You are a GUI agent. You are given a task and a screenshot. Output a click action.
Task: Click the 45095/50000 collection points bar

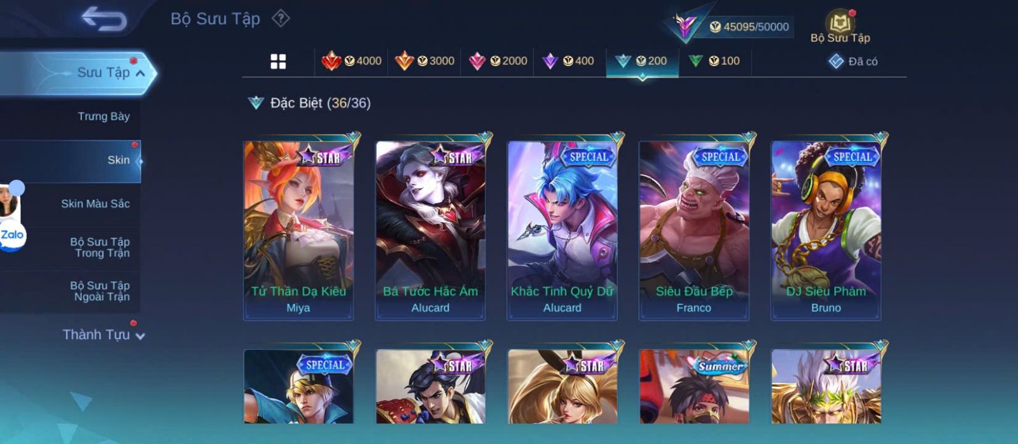point(749,27)
